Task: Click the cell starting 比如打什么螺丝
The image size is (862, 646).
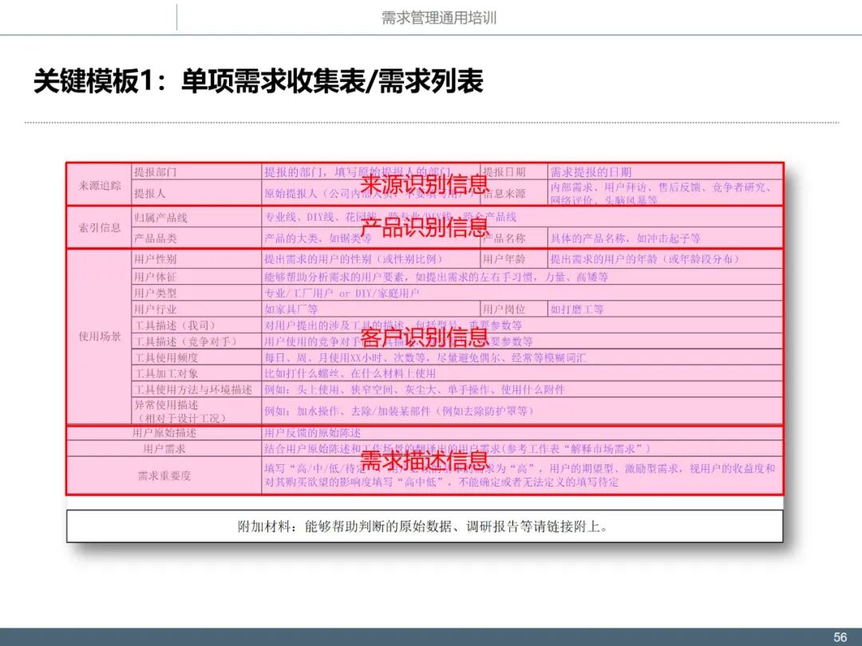Action: point(522,373)
